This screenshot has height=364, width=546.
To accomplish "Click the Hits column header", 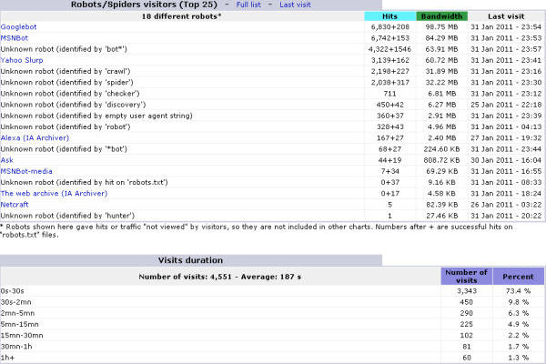I will point(389,16).
